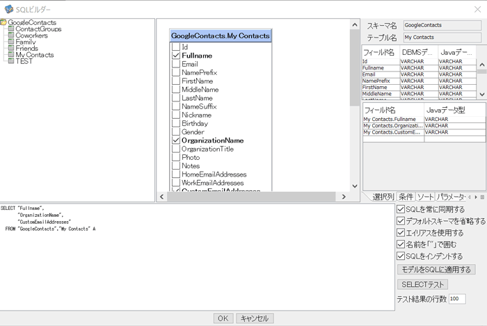Click the SELECTテスト button
Image resolution: width=487 pixels, height=326 pixels.
[x=422, y=284]
